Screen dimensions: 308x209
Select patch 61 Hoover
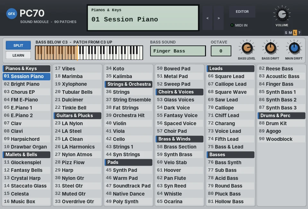tap(180, 170)
